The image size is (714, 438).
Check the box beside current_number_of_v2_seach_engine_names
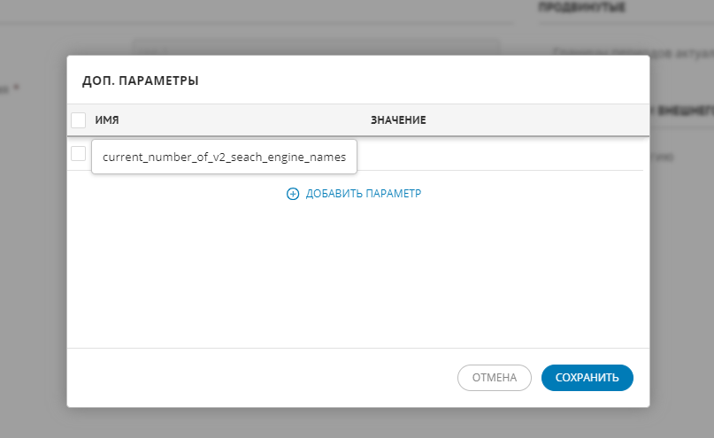tap(78, 153)
